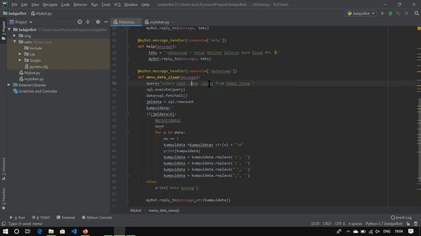The image size is (421, 236).
Task: Select pyvenv.cfg file
Action: 36,67
